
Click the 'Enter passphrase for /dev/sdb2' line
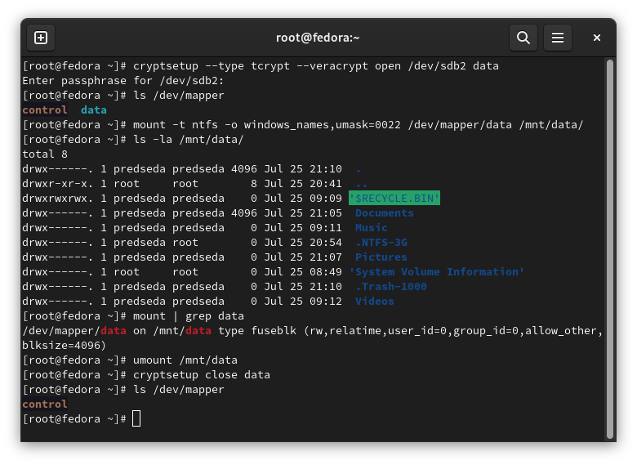122,80
